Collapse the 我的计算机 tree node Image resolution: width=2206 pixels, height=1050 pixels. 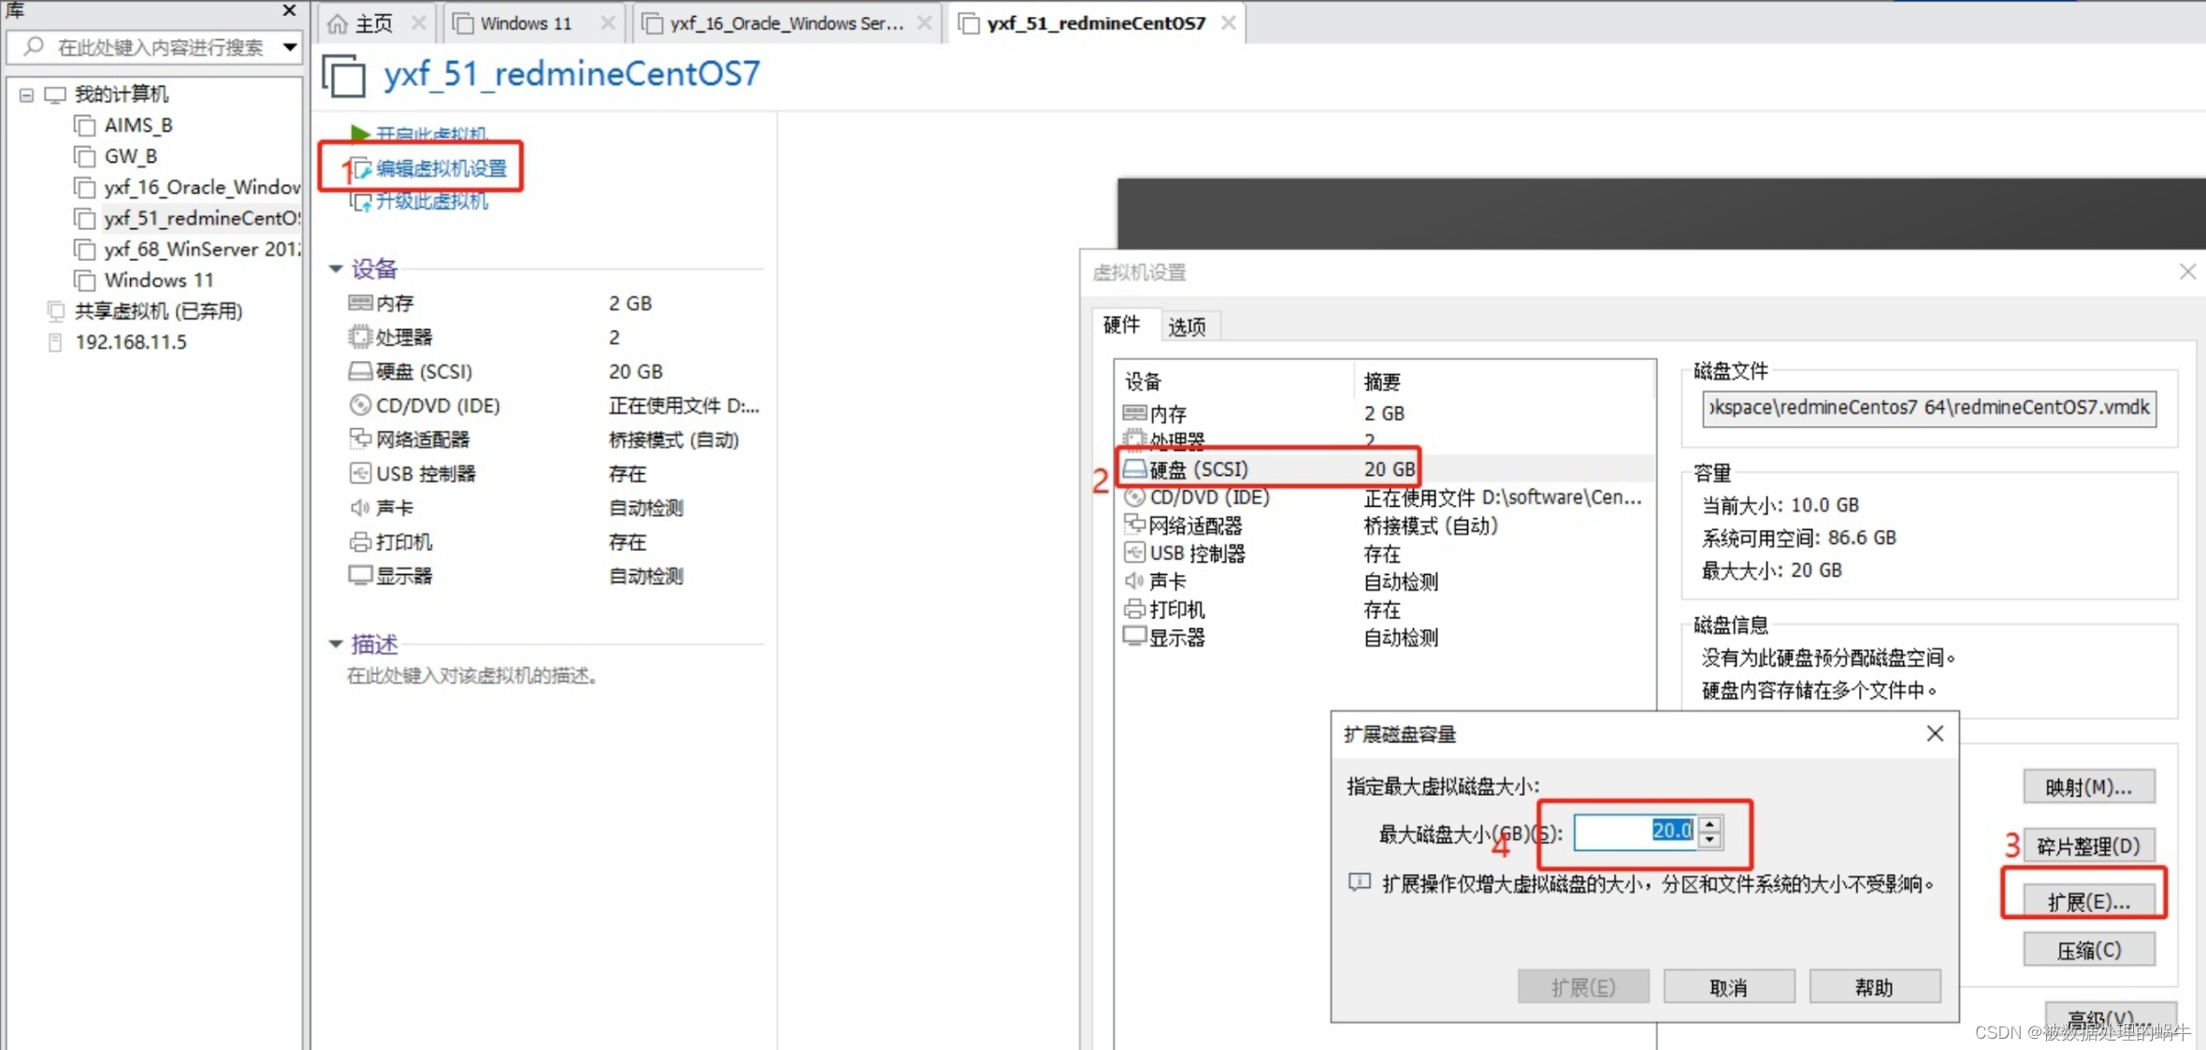tap(25, 93)
